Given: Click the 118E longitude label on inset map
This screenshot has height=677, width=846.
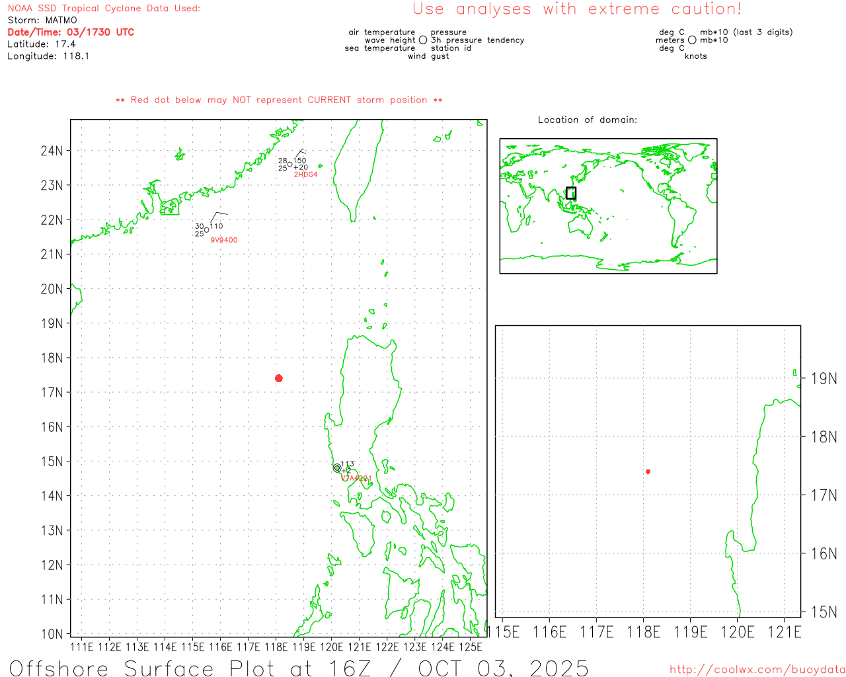Looking at the screenshot, I should pos(643,632).
